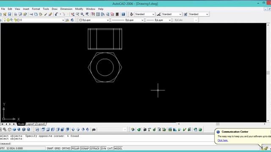Click the Camera icon in View toolbar
This screenshot has height=152, width=271.
(94, 130)
